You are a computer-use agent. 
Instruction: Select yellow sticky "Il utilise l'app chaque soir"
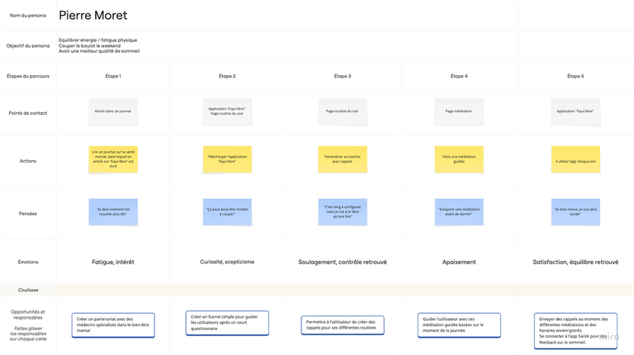click(x=575, y=159)
